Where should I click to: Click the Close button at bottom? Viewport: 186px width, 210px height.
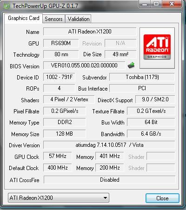coord(162,198)
